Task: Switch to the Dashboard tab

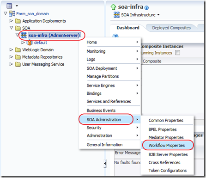Action: [x=128, y=28]
